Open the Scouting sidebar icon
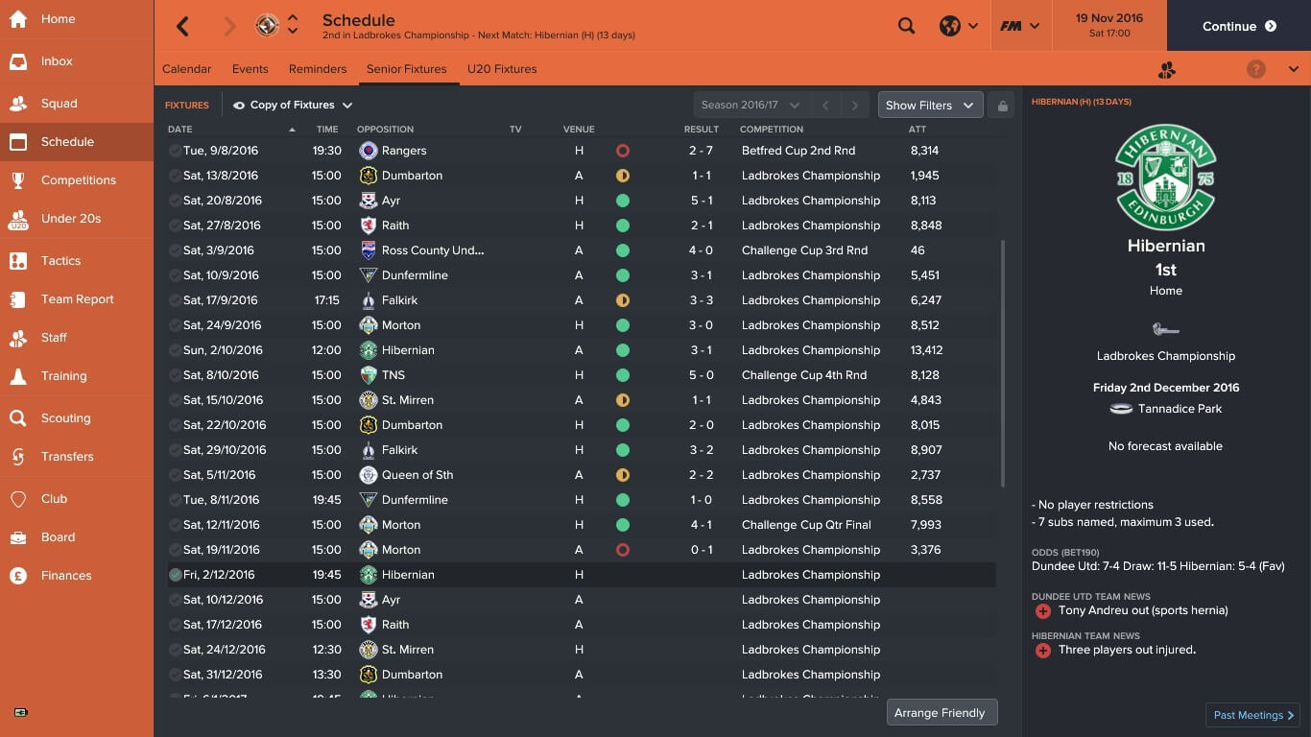The image size is (1311, 737). pos(18,418)
